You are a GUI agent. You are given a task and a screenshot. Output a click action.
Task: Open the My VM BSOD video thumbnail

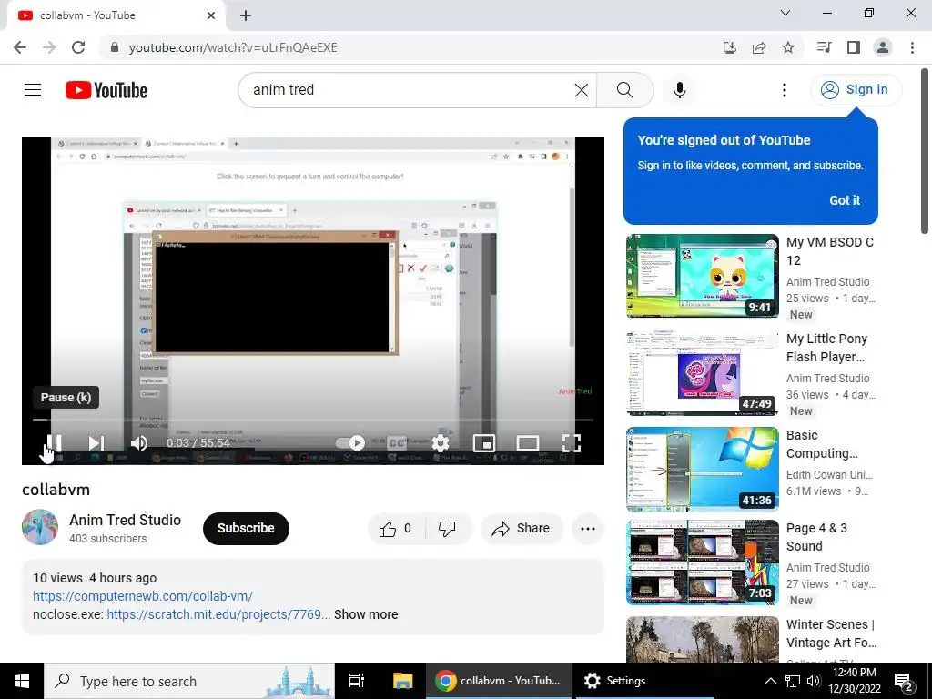(703, 276)
